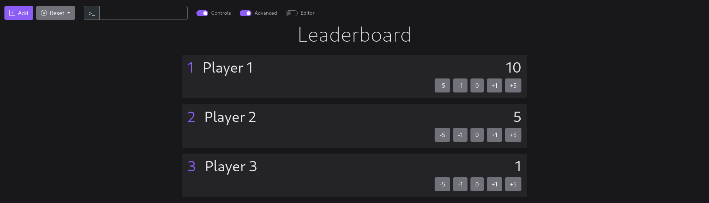709x203 pixels.
Task: Click the Leaderboard title
Action: coord(354,35)
